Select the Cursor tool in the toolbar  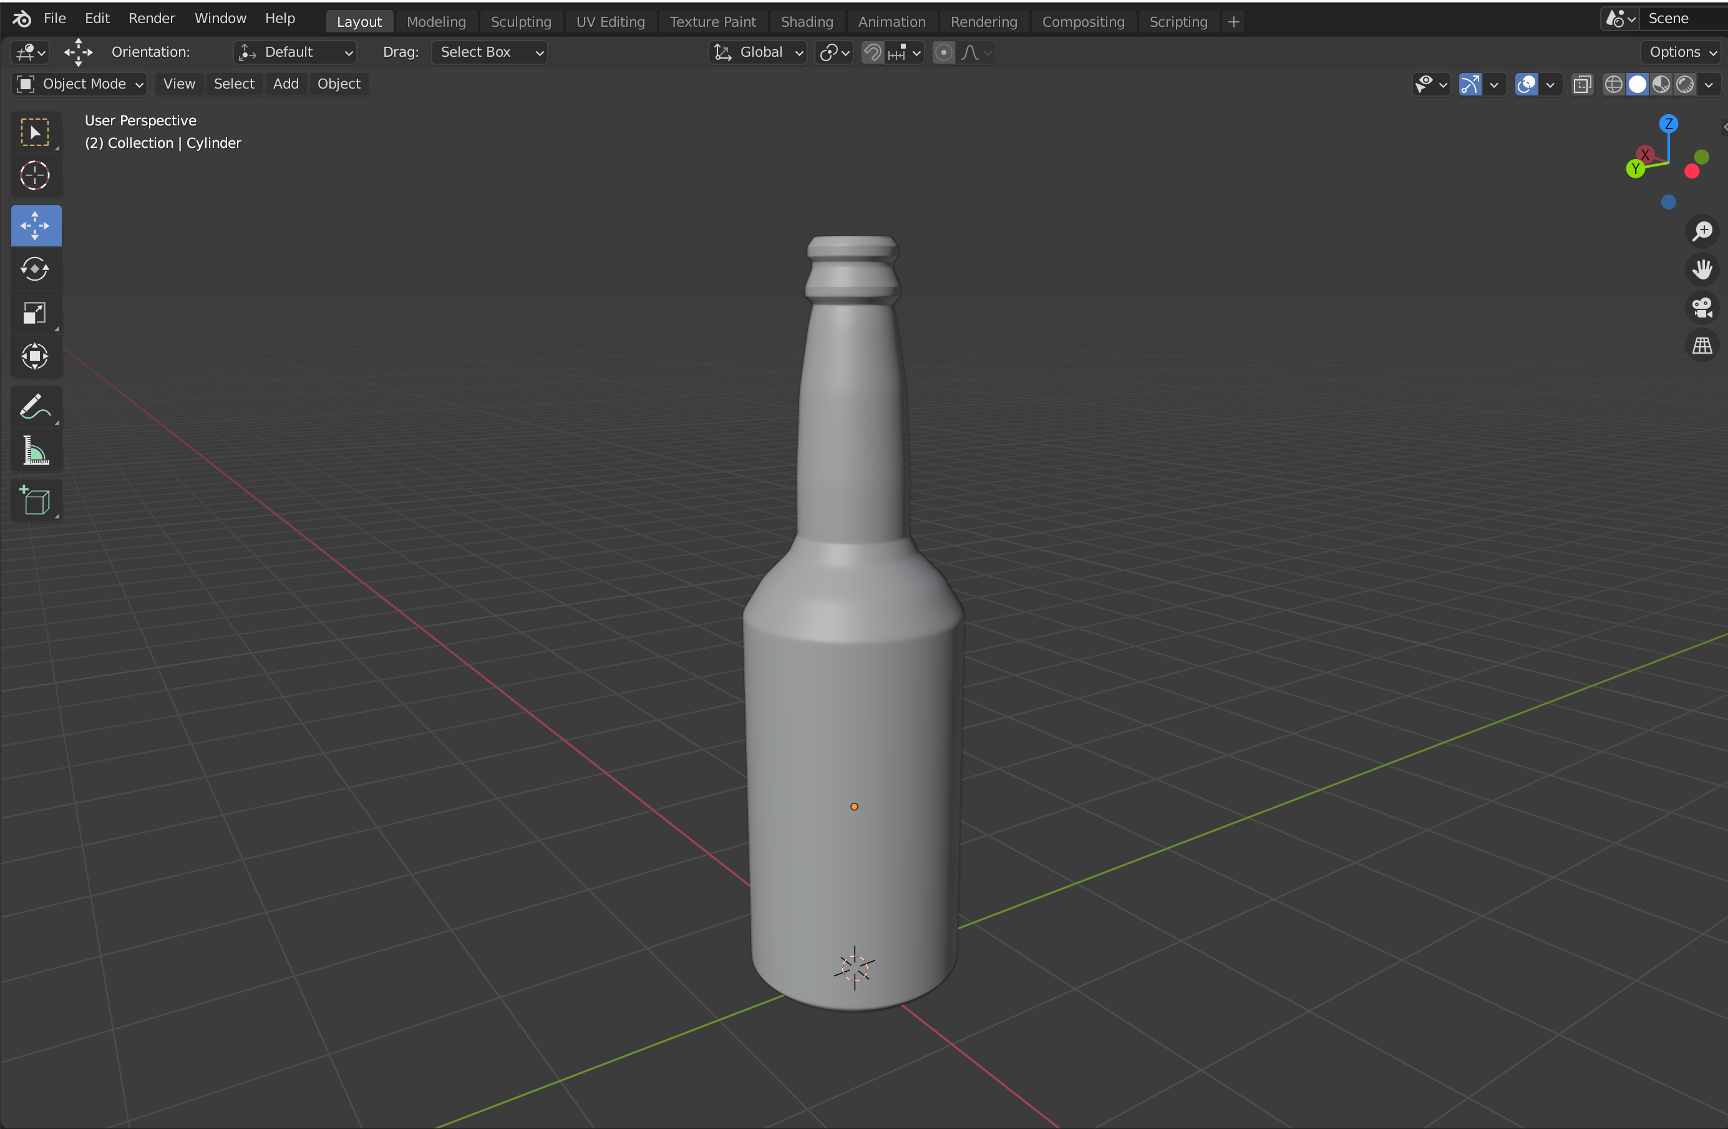coord(35,176)
